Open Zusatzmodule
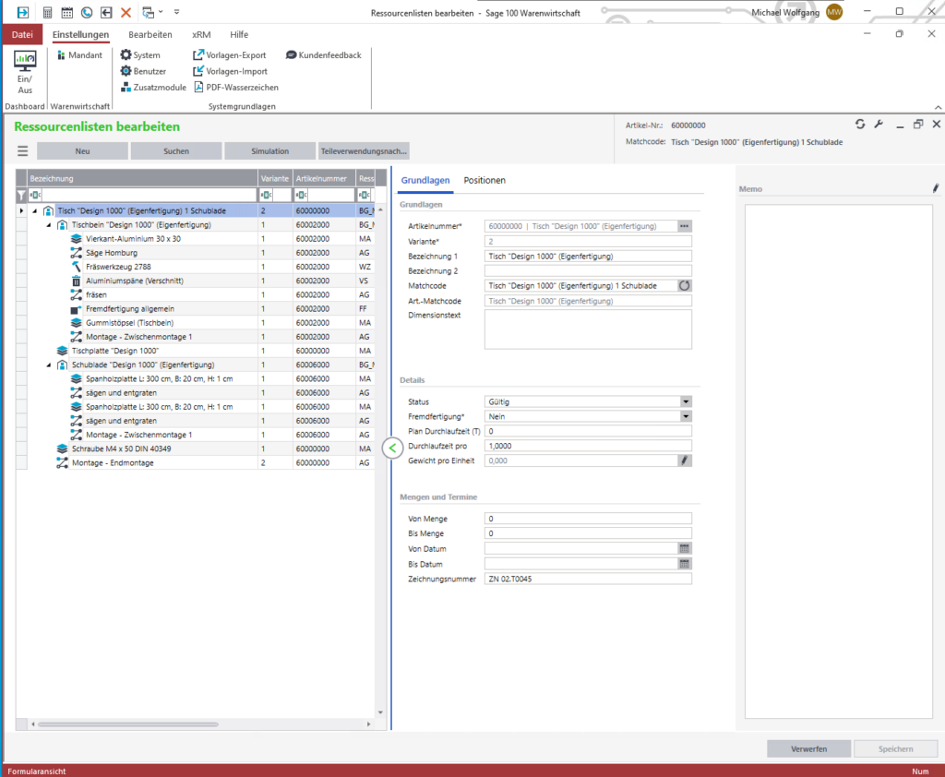Image resolution: width=945 pixels, height=777 pixels. pos(153,88)
